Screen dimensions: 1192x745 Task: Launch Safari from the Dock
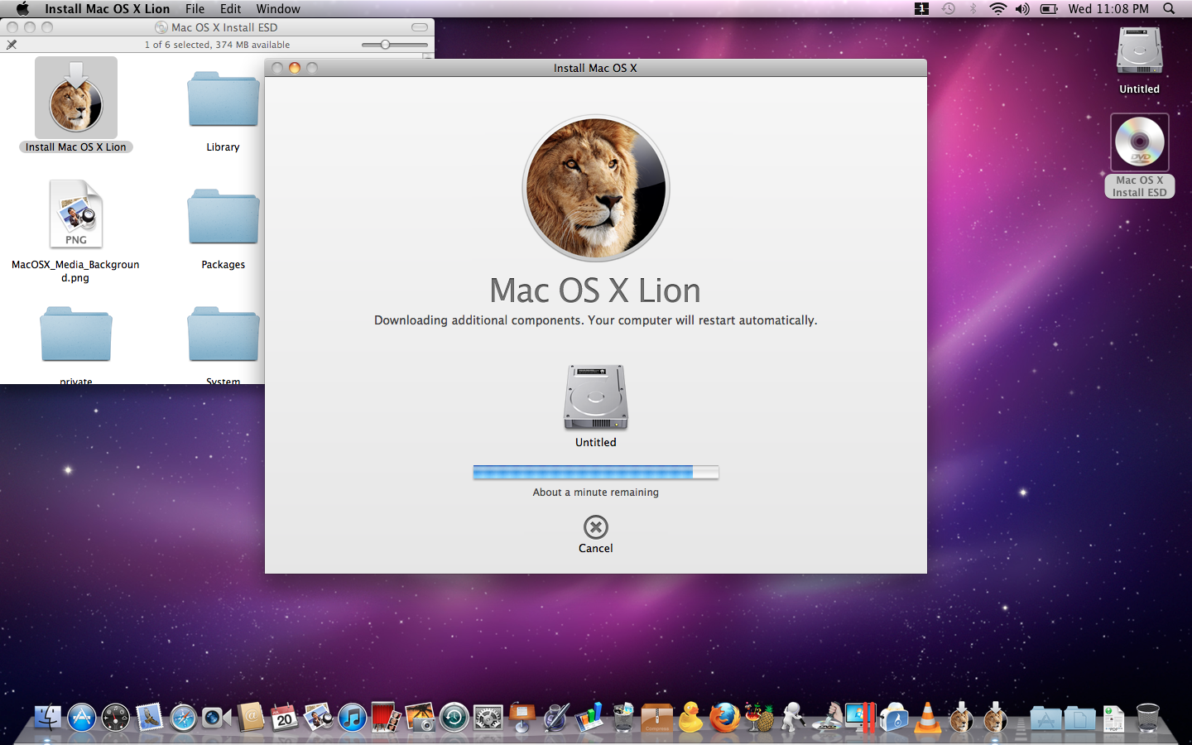click(x=183, y=717)
